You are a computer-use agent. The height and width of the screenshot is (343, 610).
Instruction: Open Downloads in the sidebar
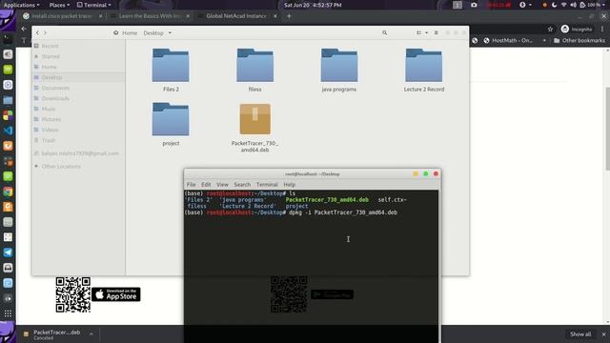coord(55,98)
